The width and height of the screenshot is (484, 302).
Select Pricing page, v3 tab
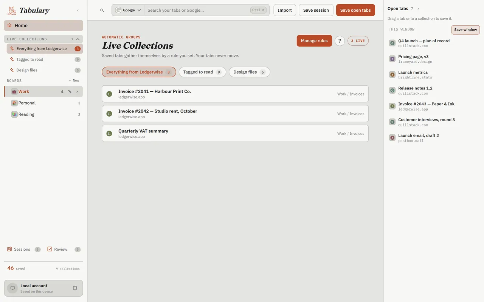[x=434, y=59]
